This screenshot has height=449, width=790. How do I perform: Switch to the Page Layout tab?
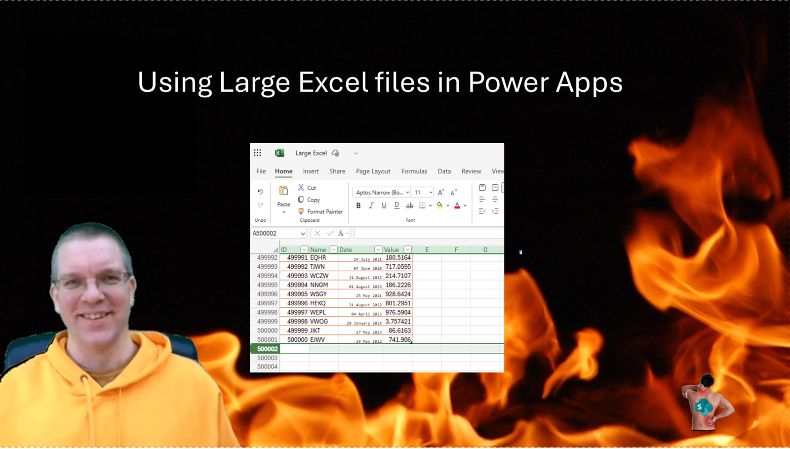[373, 171]
